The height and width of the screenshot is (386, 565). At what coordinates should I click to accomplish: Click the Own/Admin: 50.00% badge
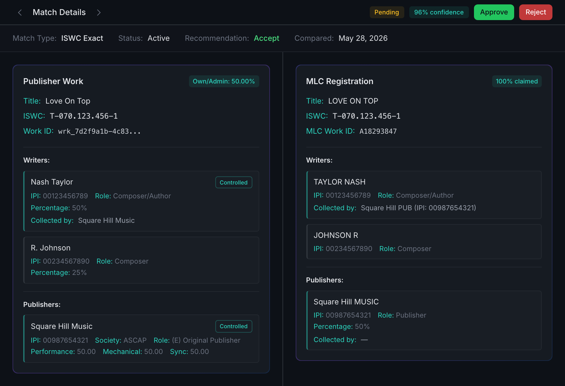[224, 81]
